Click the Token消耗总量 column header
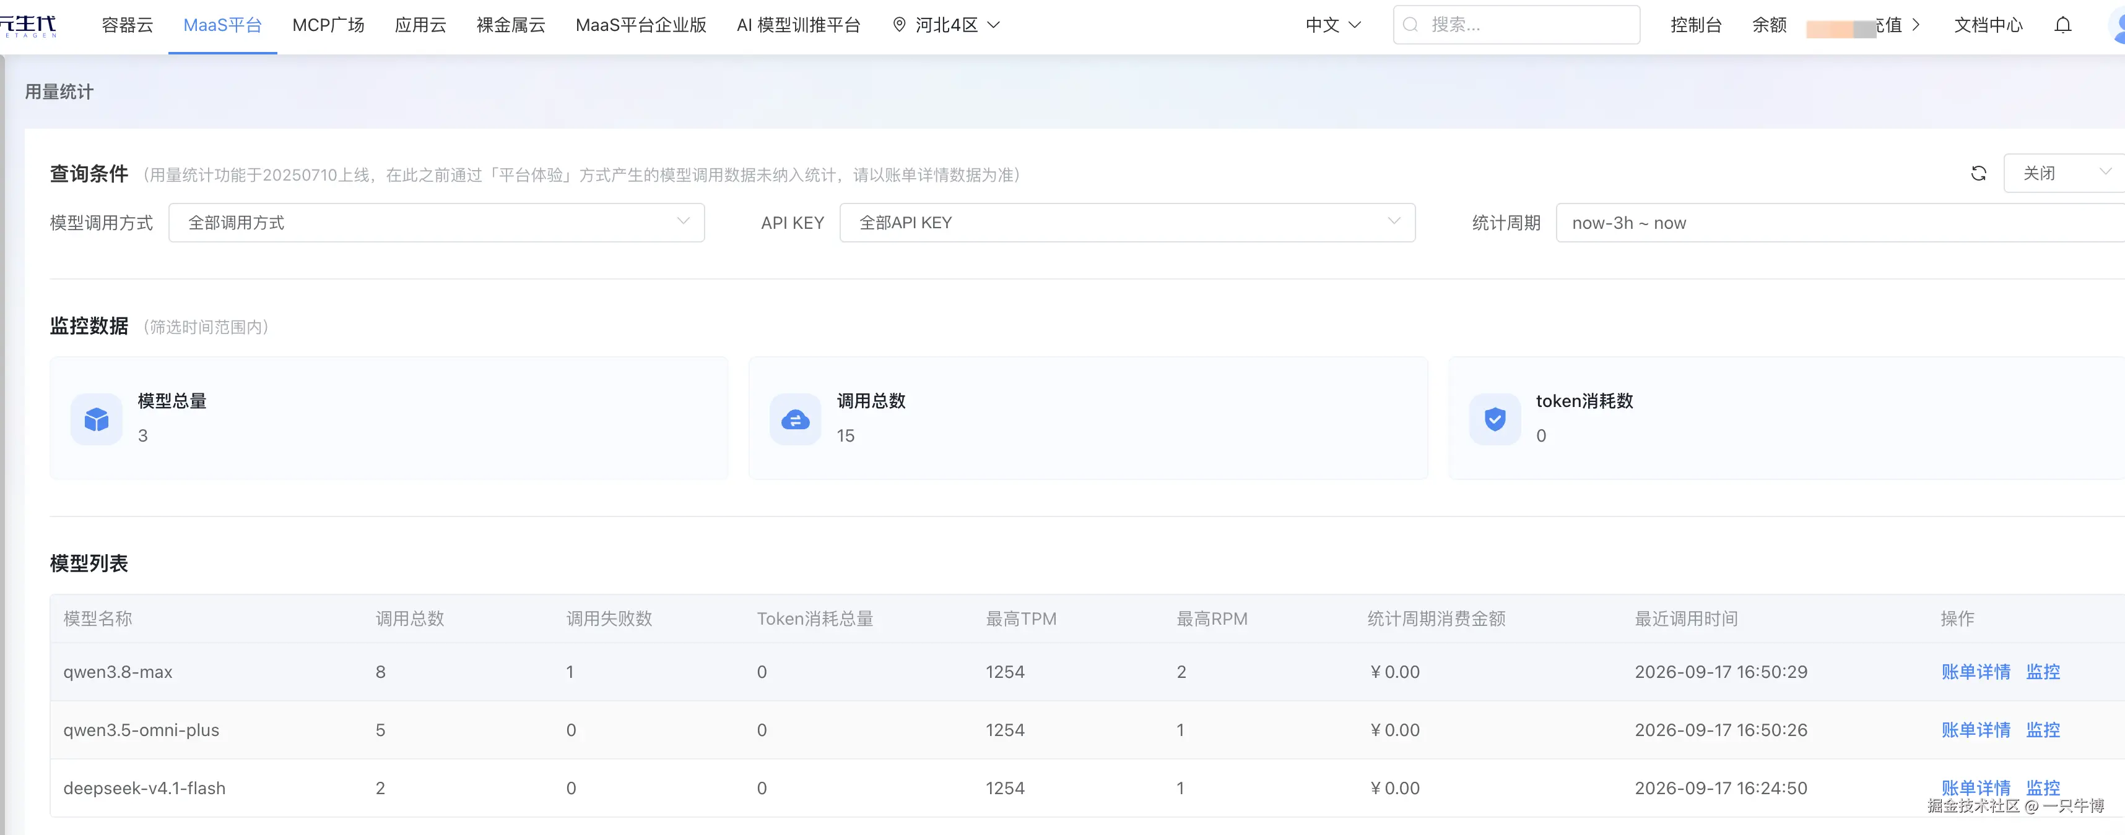The width and height of the screenshot is (2125, 835). point(815,619)
